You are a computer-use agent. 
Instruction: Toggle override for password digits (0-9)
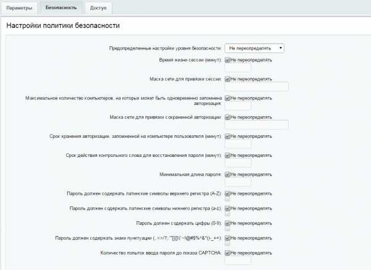tap(228, 223)
